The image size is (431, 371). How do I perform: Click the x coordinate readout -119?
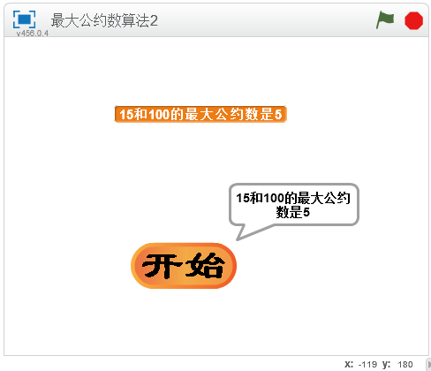(367, 365)
